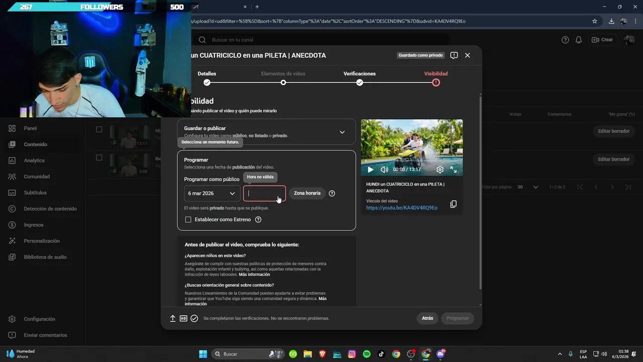Open rows-per-page dropdown showing 30
The height and width of the screenshot is (362, 643).
tap(527, 187)
